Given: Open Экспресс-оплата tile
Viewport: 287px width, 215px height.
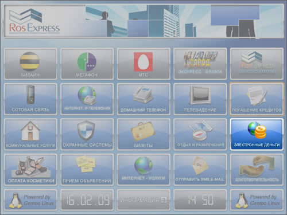Looking at the screenshot, I should point(200,64).
